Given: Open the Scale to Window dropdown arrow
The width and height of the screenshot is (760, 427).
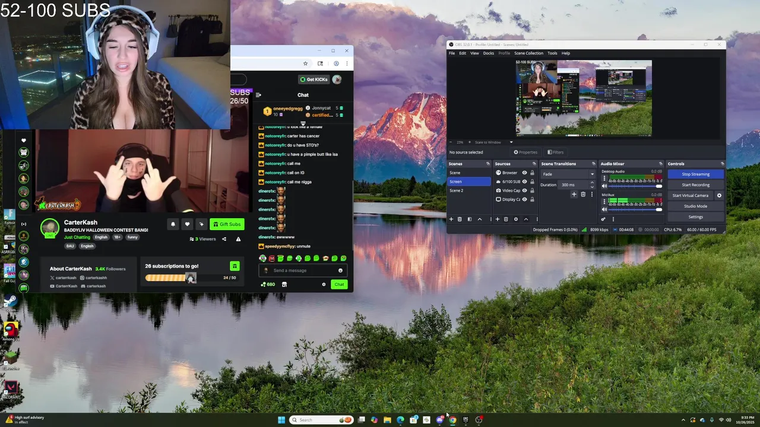Looking at the screenshot, I should click(x=511, y=142).
